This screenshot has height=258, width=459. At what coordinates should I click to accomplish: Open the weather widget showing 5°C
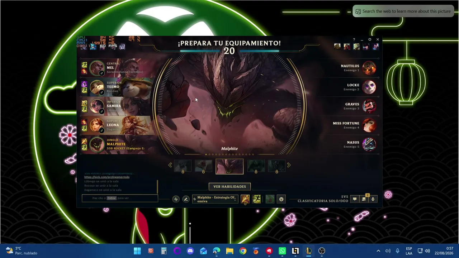pyautogui.click(x=22, y=251)
